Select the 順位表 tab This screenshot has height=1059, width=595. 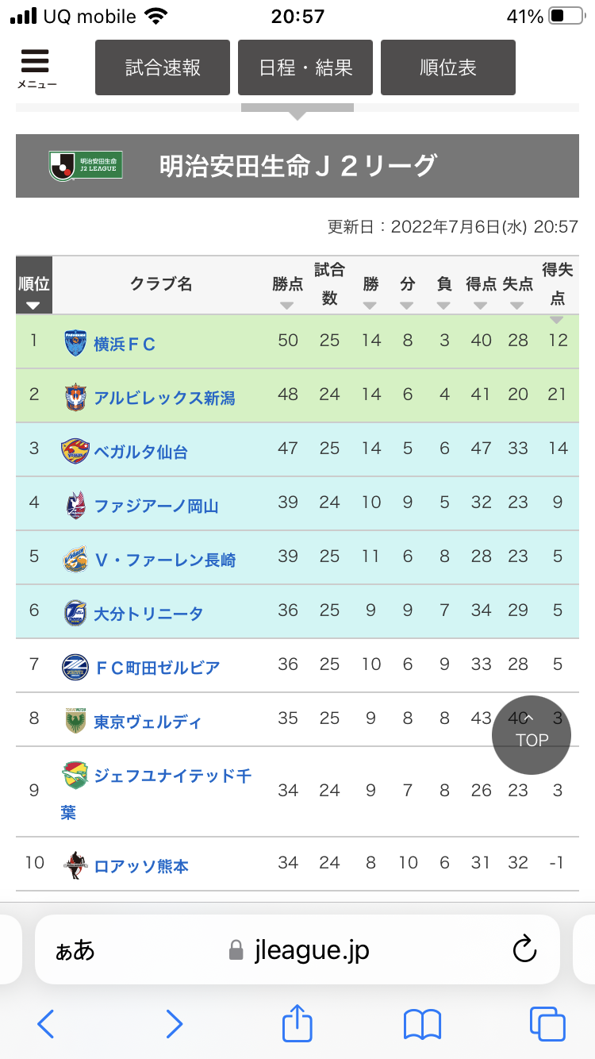coord(448,67)
